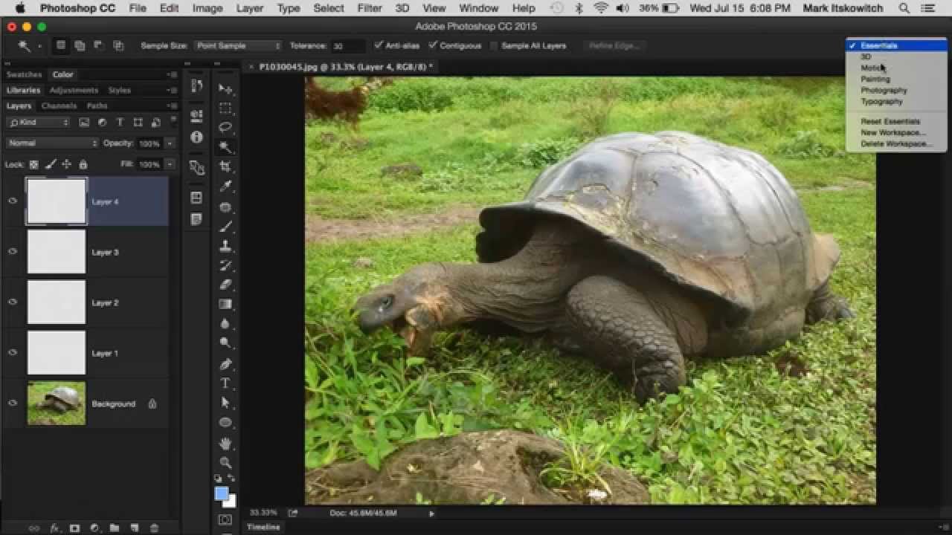Click Delete Workspace... entry
The image size is (952, 535).
tap(896, 143)
